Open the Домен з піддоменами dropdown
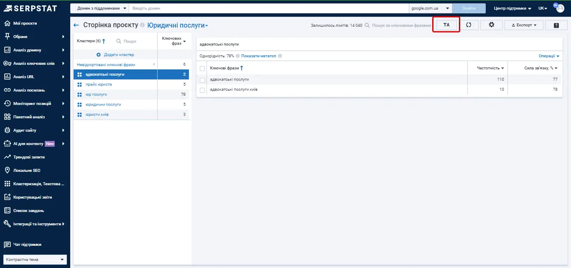571x268 pixels. [99, 8]
